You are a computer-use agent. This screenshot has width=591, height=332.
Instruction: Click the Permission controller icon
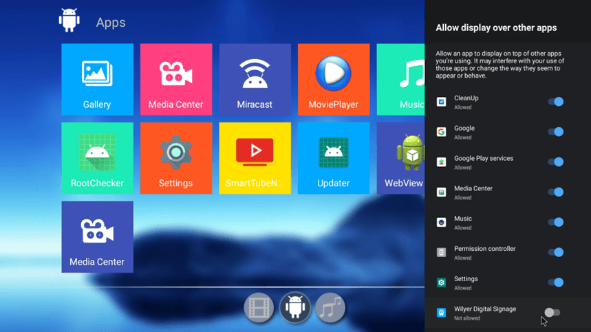click(442, 252)
